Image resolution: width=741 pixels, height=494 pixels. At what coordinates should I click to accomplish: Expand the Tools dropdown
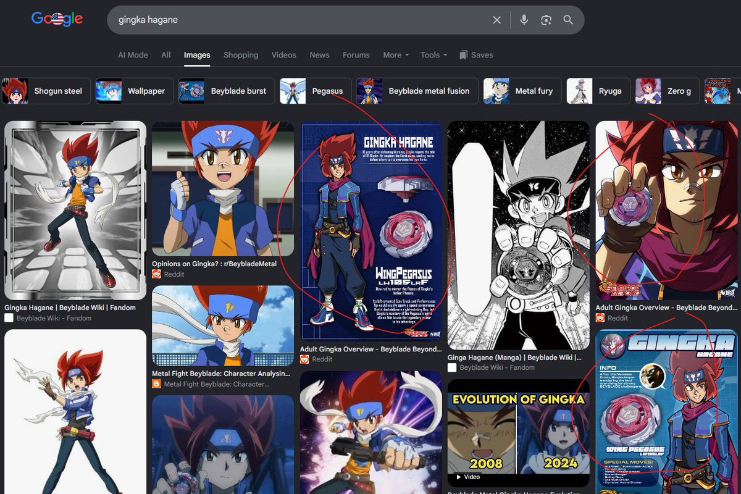pos(433,55)
